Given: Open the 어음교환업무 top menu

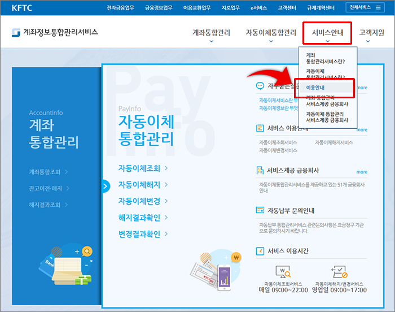Looking at the screenshot, I should tap(197, 8).
